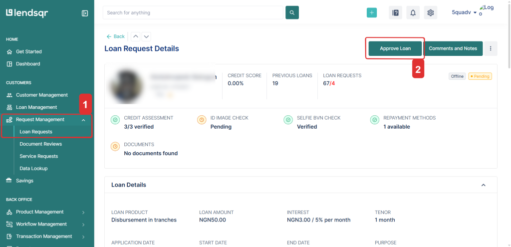Viewport: 511px width, 247px height.
Task: Go to next request with down arrow
Action: pyautogui.click(x=146, y=36)
